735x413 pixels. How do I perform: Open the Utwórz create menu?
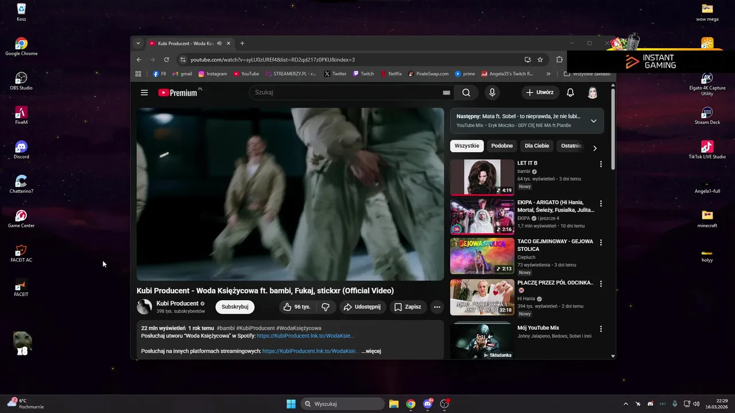[x=540, y=92]
